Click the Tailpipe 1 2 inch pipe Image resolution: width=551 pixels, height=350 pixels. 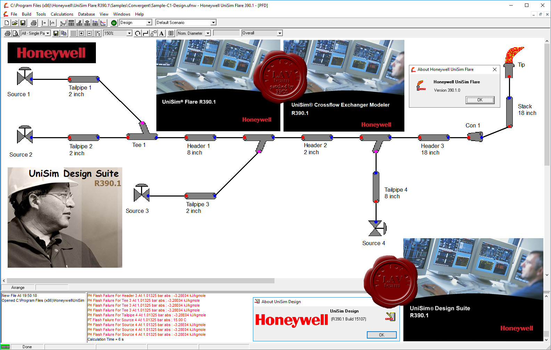click(84, 79)
